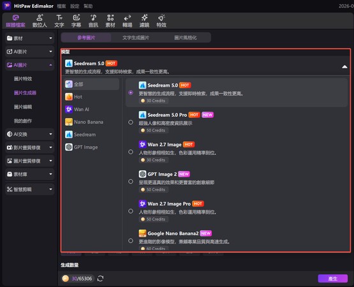Select the 全部 all-models category
Viewport: 354px width, 287px height.
tap(91, 84)
